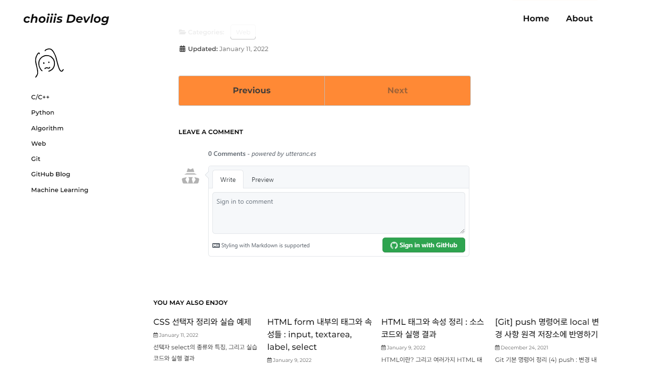Select the Write tab
Viewport: 665px width, 367px height.
click(228, 179)
